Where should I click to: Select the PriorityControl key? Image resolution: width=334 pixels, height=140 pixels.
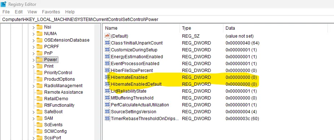click(x=58, y=73)
